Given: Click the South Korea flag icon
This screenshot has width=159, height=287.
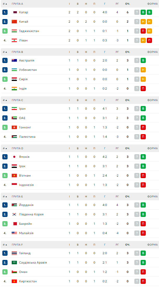Looking at the screenshot, I should point(14,214).
